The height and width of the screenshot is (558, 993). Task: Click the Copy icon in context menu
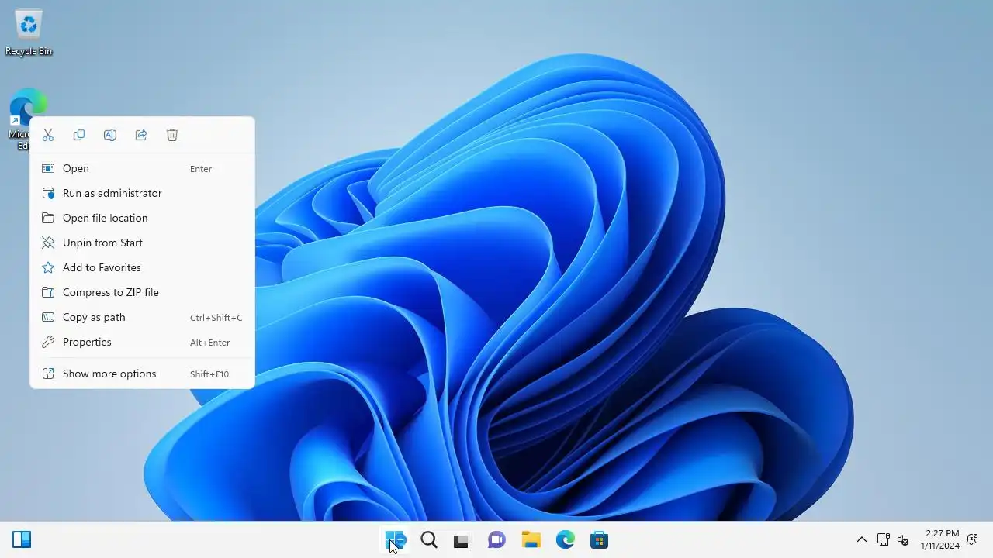pos(79,135)
